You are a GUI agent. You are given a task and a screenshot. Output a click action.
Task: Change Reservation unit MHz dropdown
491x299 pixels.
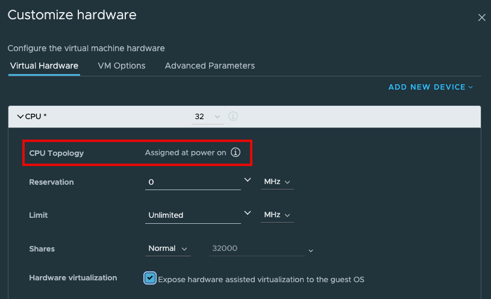(x=277, y=182)
